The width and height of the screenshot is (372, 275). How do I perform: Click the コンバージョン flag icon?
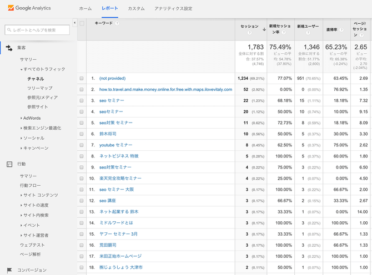click(x=9, y=270)
